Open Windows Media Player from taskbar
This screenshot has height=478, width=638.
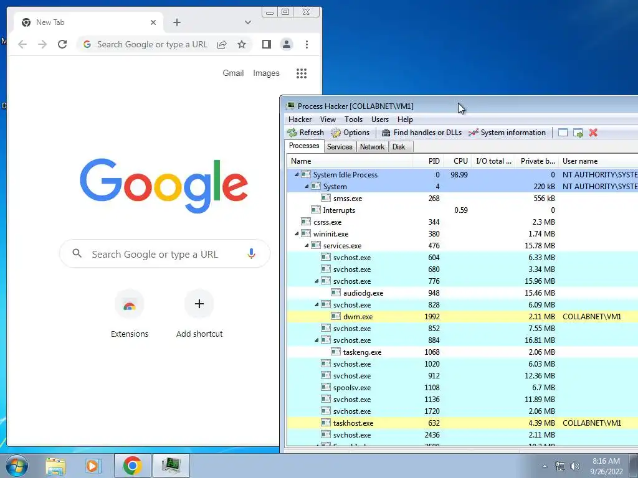(x=92, y=466)
